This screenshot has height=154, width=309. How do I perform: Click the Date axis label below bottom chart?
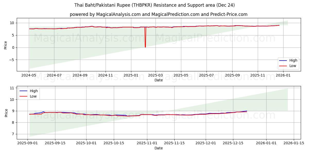(159, 148)
